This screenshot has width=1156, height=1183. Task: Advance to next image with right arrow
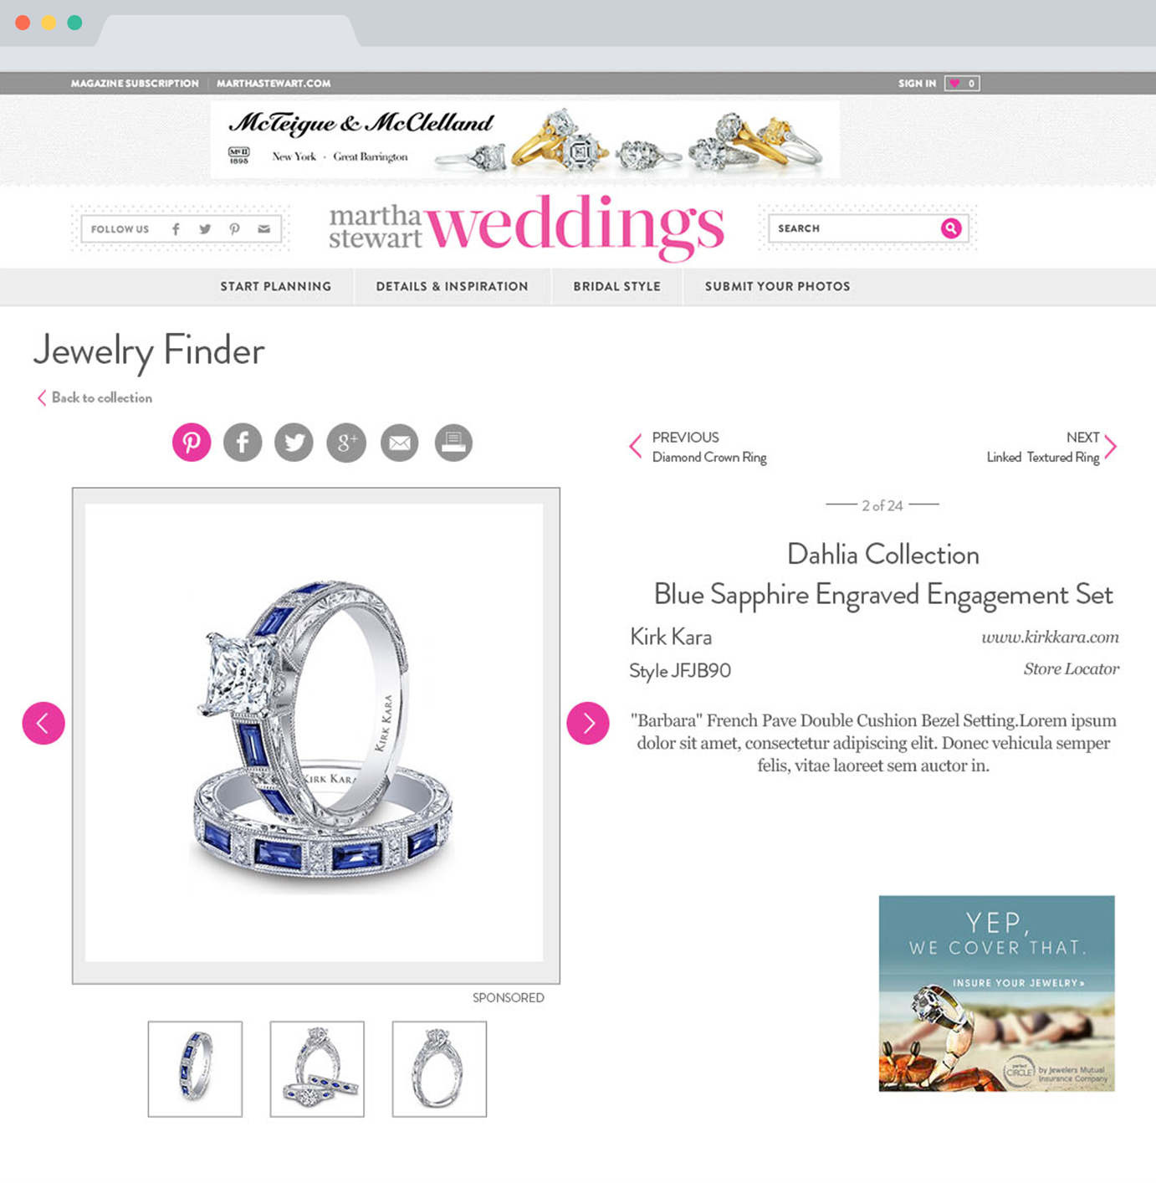[588, 723]
